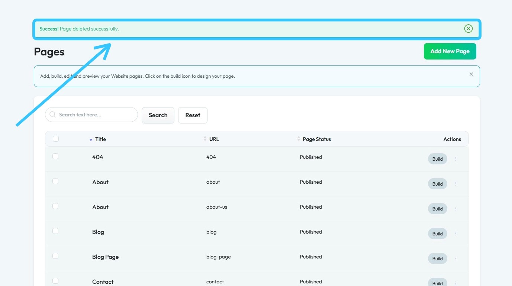The width and height of the screenshot is (512, 286).
Task: Click the sort arrows beside the URL header
Action: click(x=205, y=139)
